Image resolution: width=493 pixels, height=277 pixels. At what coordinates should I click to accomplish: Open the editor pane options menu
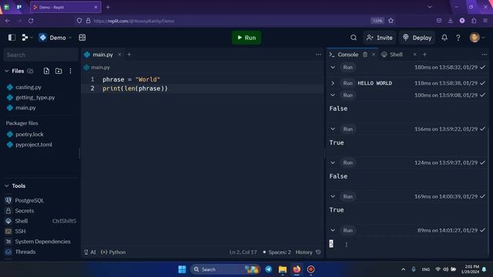point(318,55)
